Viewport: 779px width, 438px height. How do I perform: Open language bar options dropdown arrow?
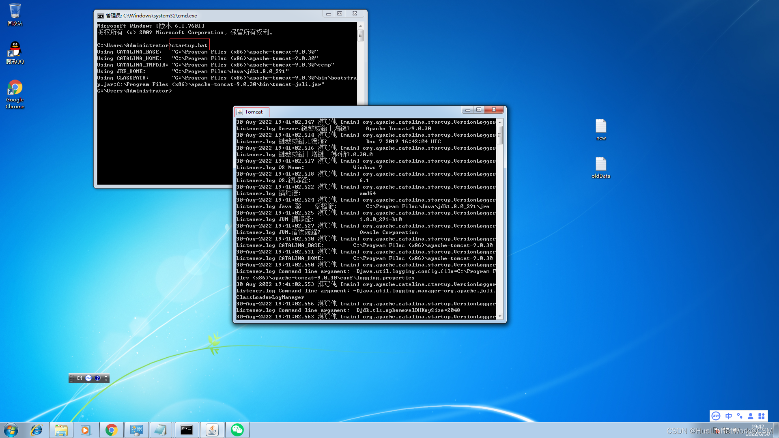pyautogui.click(x=106, y=380)
